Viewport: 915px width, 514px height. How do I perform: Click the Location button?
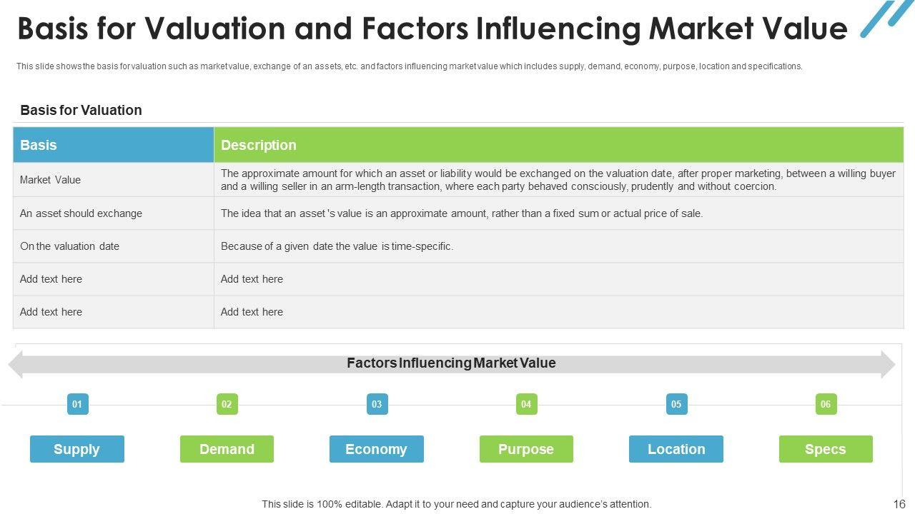[676, 449]
